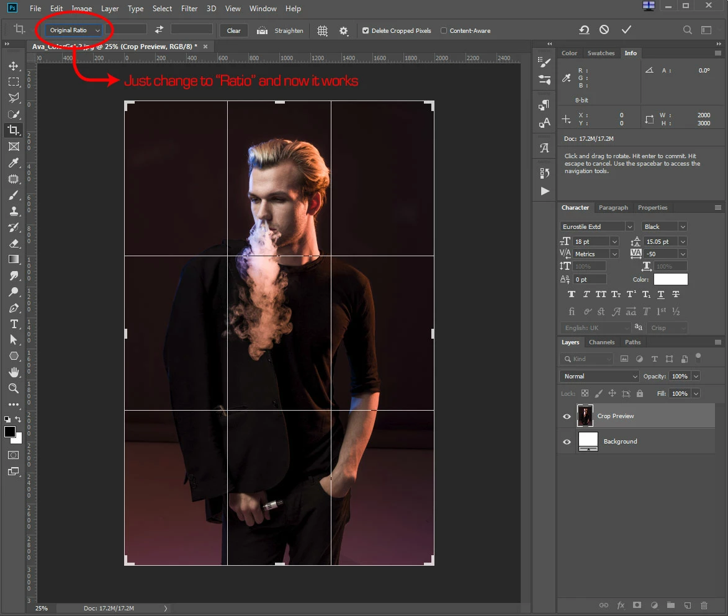Open the Filter menu
This screenshot has height=616, width=728.
pyautogui.click(x=189, y=8)
